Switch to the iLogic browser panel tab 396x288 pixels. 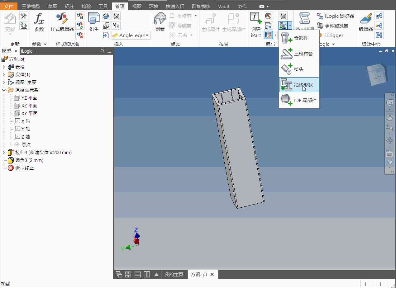click(26, 51)
